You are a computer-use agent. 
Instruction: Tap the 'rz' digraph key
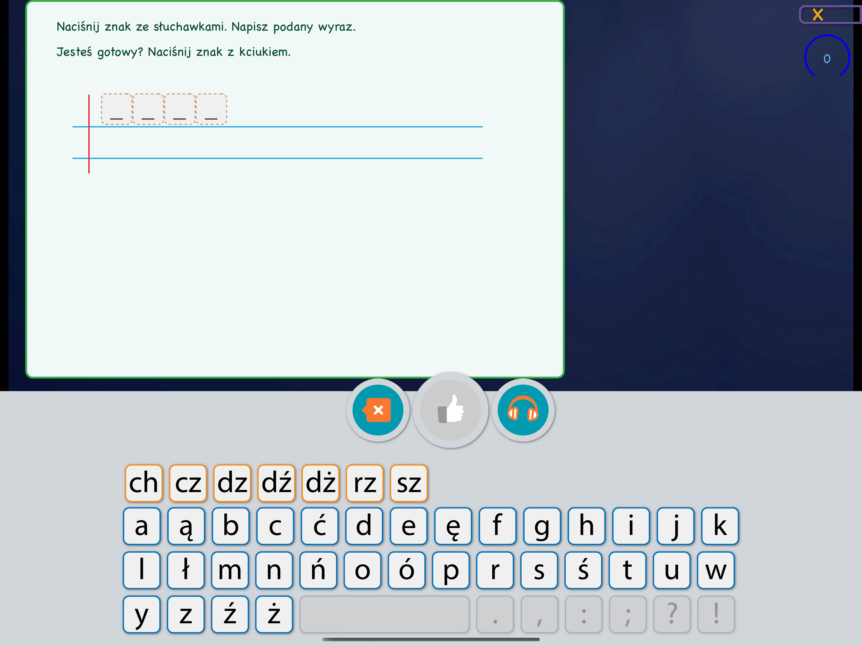click(365, 483)
